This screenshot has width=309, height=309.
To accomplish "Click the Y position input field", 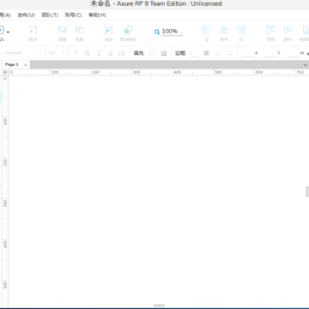I will tap(270, 53).
